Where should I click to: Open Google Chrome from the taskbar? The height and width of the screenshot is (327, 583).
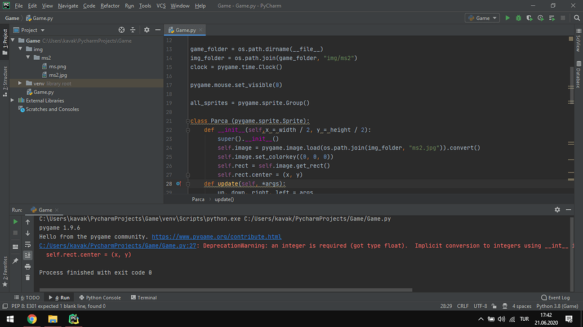point(32,319)
